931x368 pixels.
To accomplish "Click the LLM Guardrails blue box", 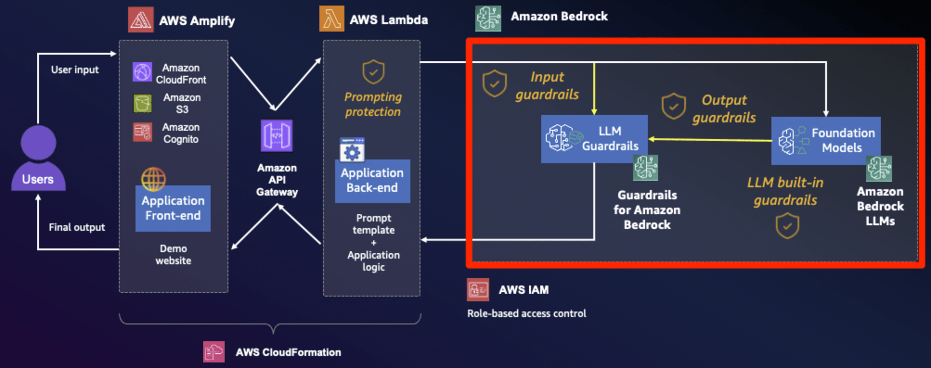I will pos(594,139).
